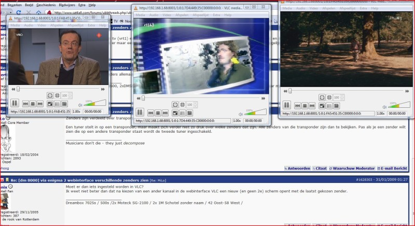Image resolution: width=415 pixels, height=226 pixels.
Task: Open the Audio menu in the right VLC window
Action: coord(302,9)
